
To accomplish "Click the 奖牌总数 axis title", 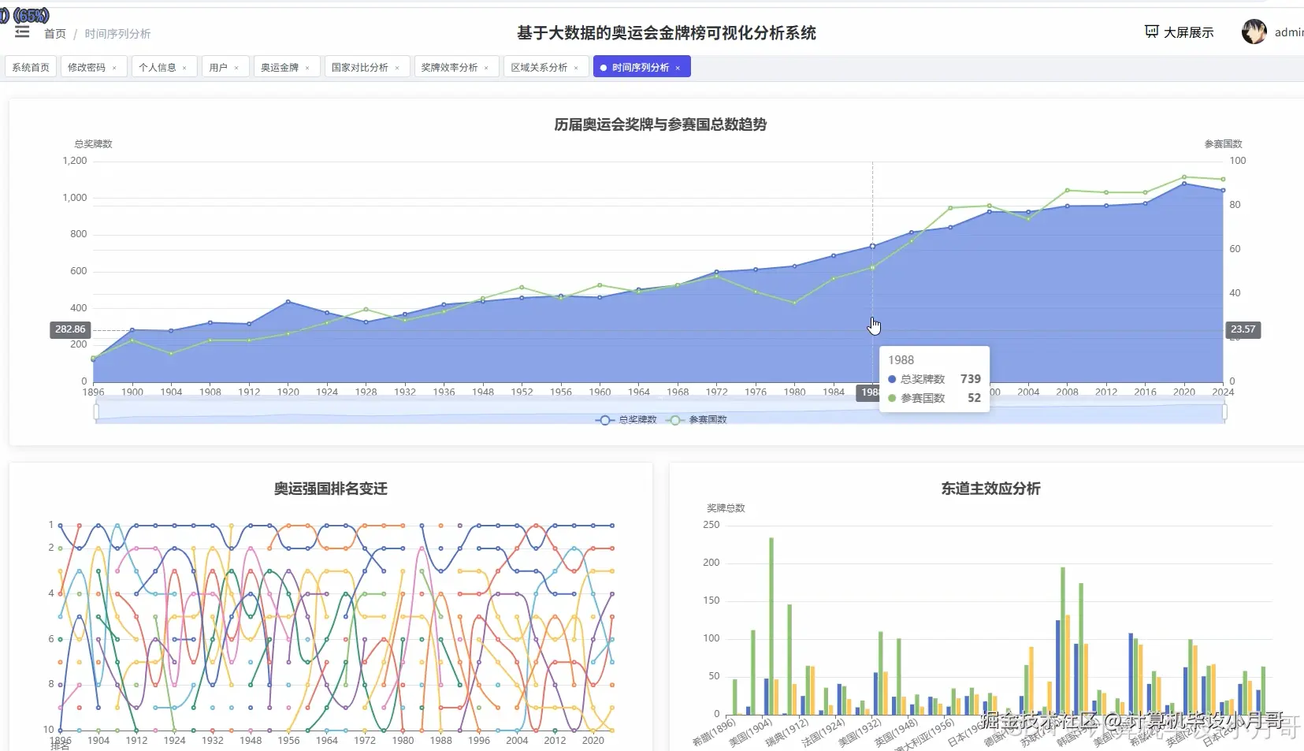I will (x=726, y=508).
